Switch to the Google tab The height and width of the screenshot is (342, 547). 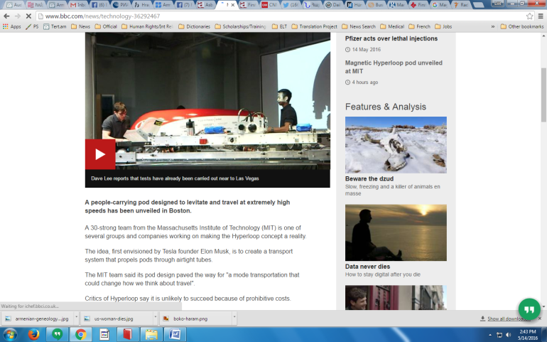tap(439, 5)
